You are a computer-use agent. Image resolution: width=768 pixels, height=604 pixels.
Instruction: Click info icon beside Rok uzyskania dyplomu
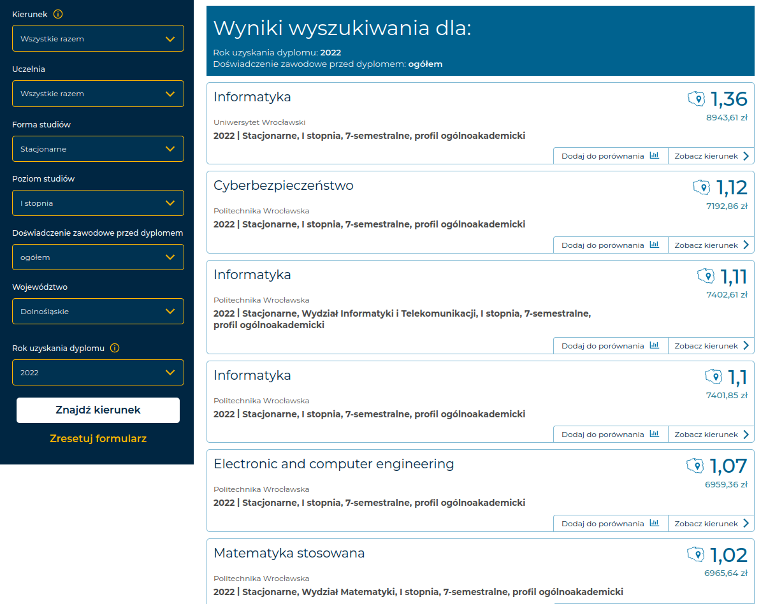click(x=115, y=348)
